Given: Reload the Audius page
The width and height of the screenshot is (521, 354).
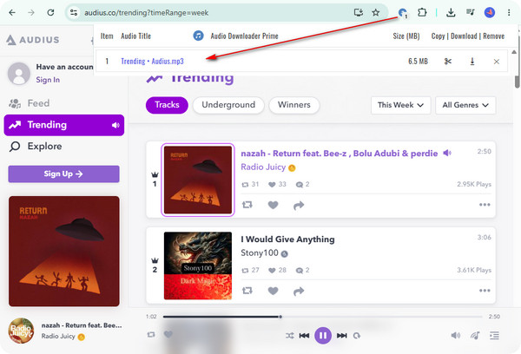Looking at the screenshot, I should pyautogui.click(x=50, y=13).
